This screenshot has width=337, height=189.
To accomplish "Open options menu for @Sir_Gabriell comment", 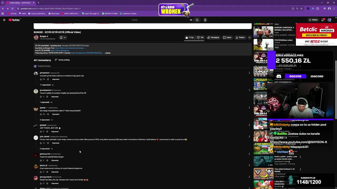I will tap(249, 136).
